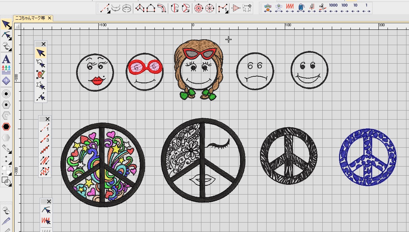Click the blue pen icon at left toolbar bottom
The image size is (409, 232).
[6, 221]
